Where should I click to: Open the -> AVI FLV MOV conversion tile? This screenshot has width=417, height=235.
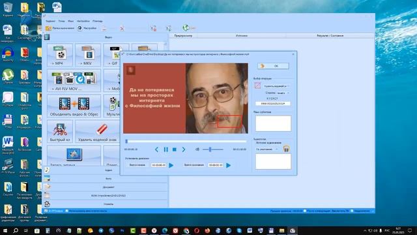(x=74, y=80)
